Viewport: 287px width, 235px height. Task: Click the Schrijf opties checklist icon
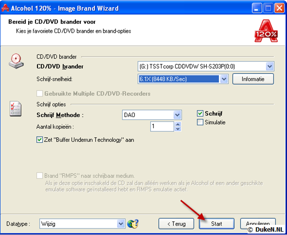(x=15, y=109)
